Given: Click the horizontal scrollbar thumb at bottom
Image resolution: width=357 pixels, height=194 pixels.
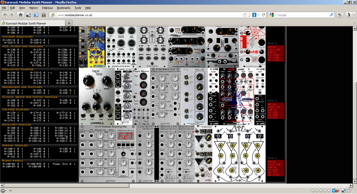Looking at the screenshot, I should click(65, 186).
